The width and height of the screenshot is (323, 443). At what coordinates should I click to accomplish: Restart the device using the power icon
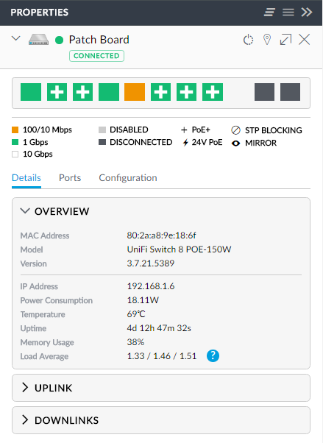click(x=248, y=40)
